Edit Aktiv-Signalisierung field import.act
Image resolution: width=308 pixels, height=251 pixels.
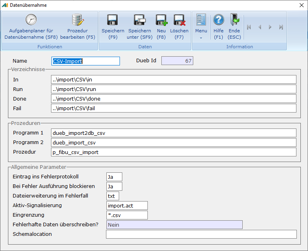coord(127,206)
